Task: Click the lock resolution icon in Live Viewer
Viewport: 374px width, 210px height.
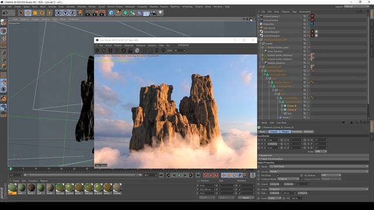Action: (x=130, y=51)
